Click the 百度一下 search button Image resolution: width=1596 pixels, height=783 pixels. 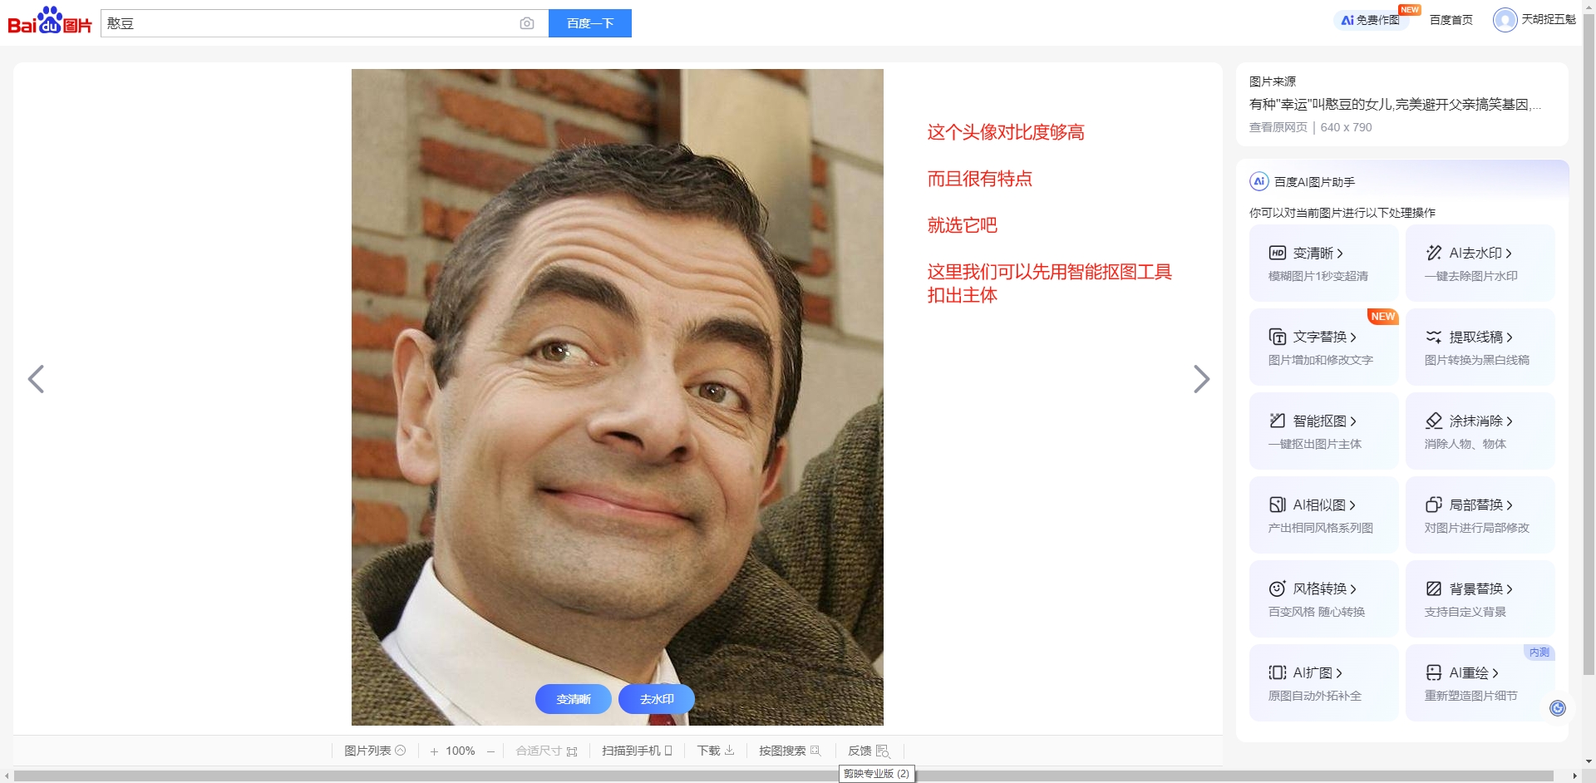pos(589,23)
